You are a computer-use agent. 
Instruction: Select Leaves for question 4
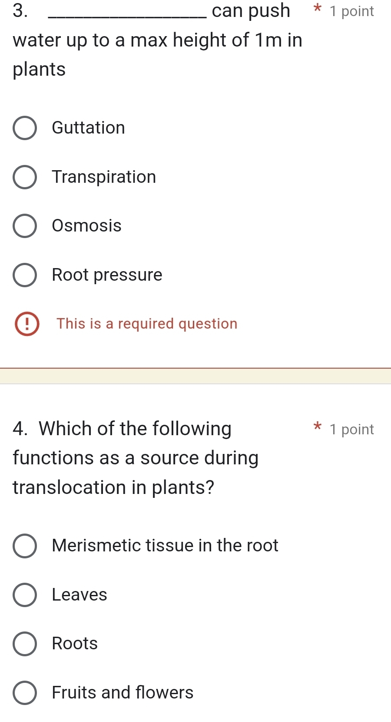tap(25, 594)
